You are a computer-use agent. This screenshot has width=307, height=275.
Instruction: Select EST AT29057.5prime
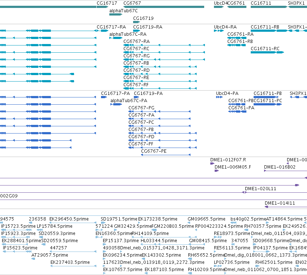33,259
